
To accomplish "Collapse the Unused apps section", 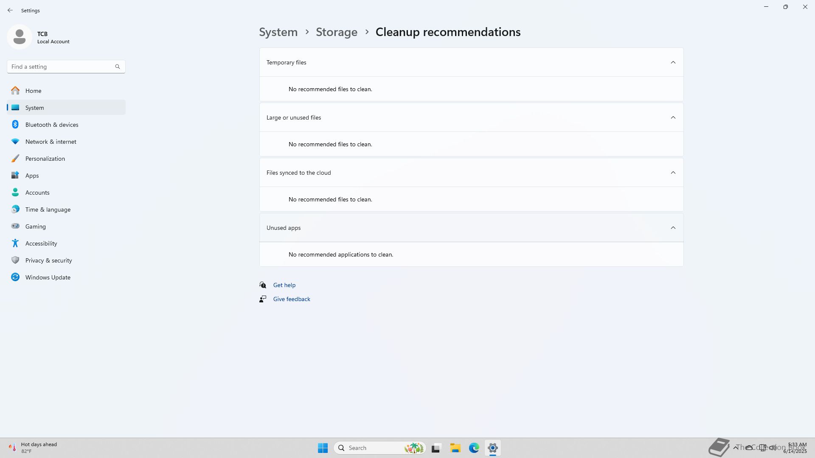I will tap(673, 228).
